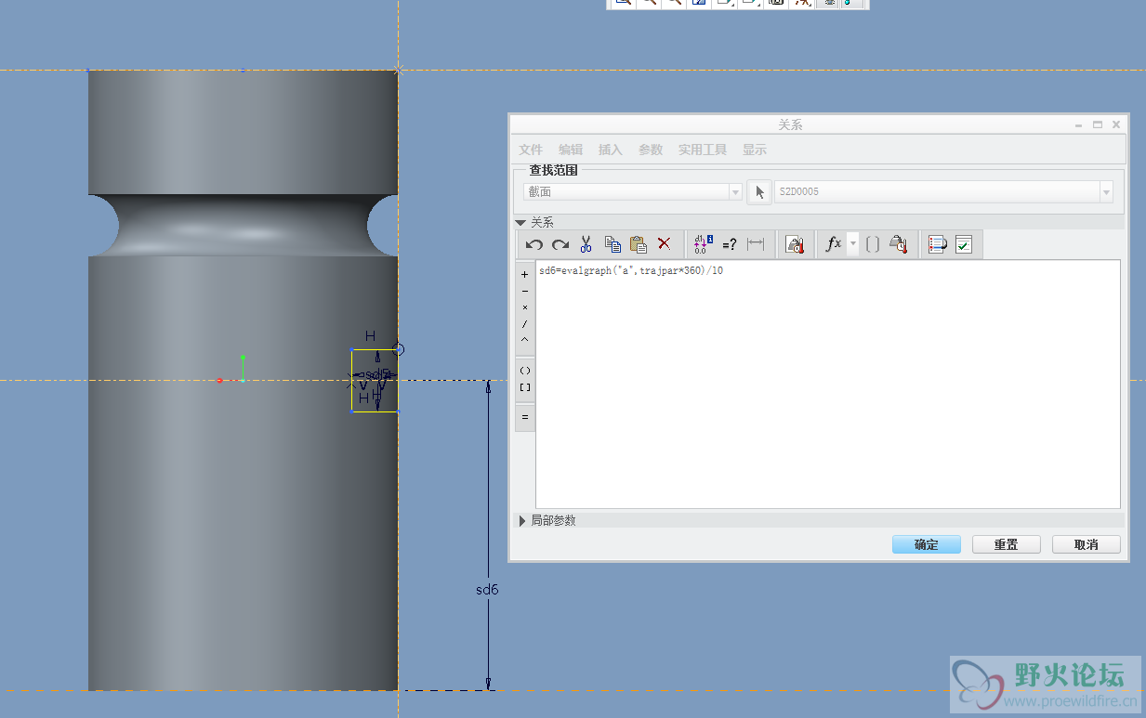The width and height of the screenshot is (1146, 718).
Task: Evaluate expression with the =? tool
Action: tap(730, 244)
